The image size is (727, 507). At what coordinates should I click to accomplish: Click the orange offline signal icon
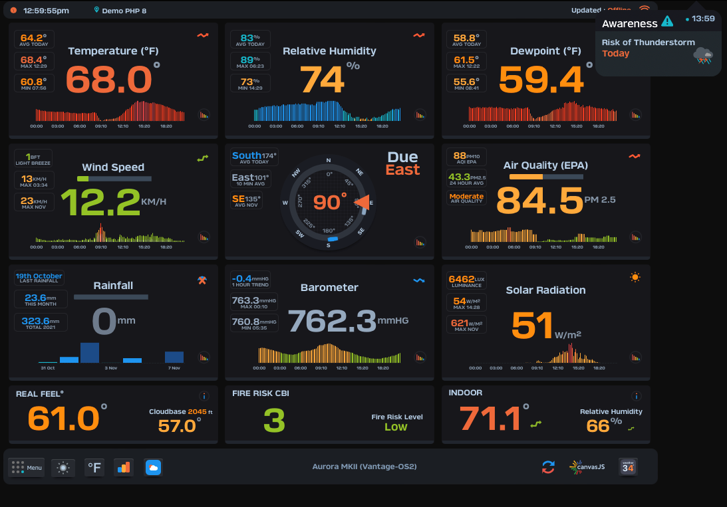click(644, 9)
